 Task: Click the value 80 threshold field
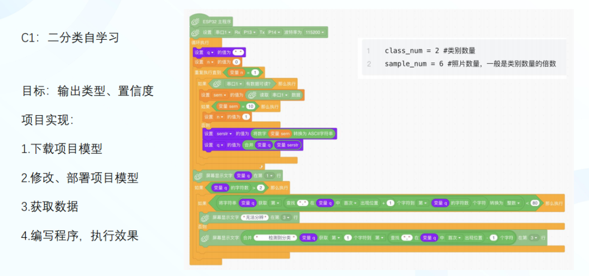click(x=536, y=203)
